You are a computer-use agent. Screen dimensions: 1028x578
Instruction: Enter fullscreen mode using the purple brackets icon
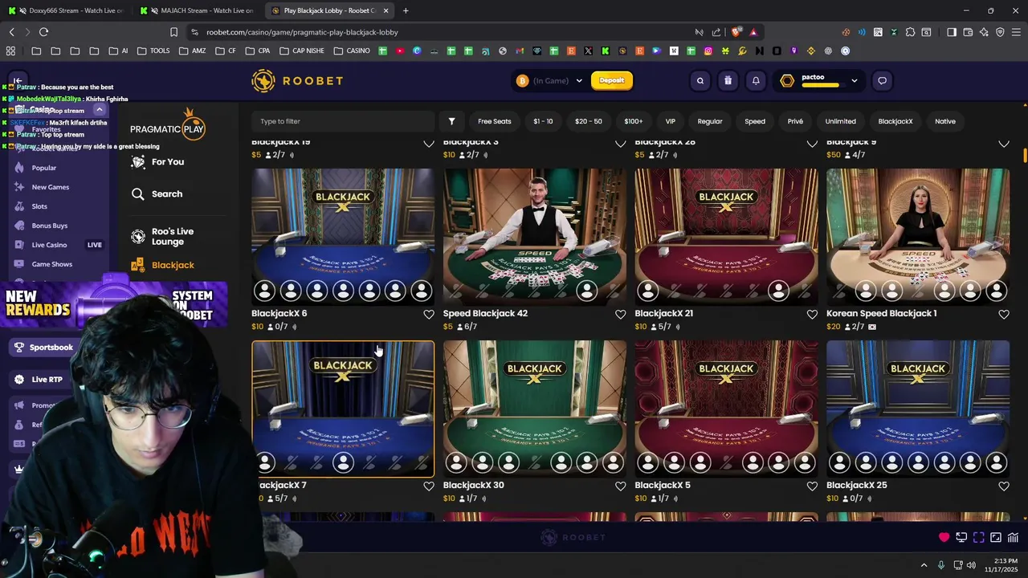coord(979,537)
